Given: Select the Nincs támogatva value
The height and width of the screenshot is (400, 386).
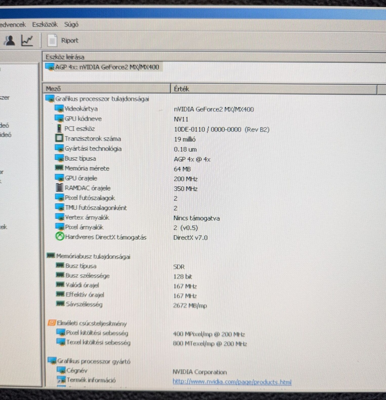Looking at the screenshot, I should [x=197, y=218].
